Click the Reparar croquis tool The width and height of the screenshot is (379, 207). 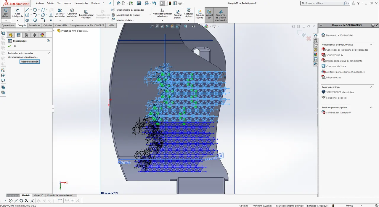178,14
